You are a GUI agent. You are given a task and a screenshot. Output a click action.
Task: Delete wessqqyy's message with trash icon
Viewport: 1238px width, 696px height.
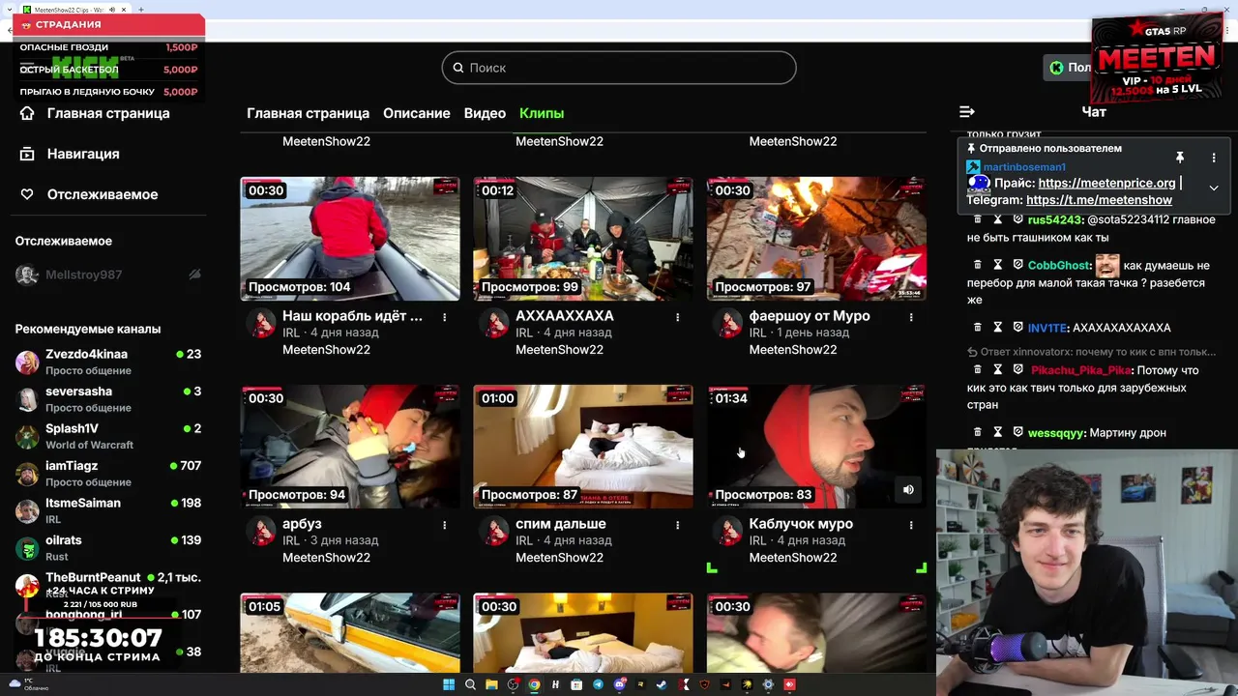tap(977, 433)
